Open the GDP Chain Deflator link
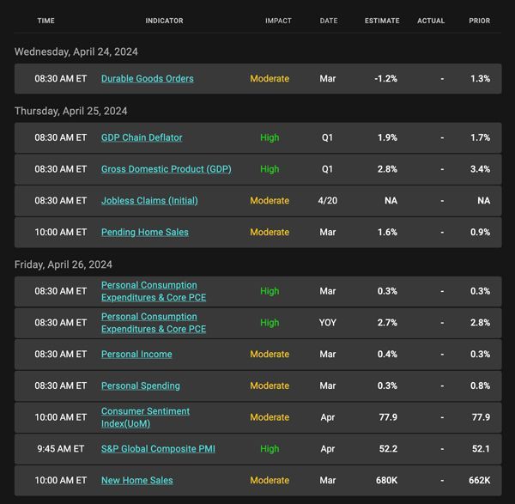 142,137
